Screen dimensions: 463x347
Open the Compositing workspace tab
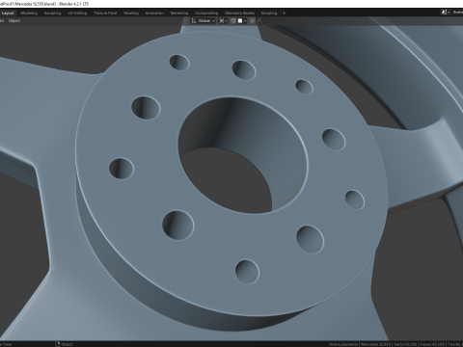pyautogui.click(x=206, y=13)
